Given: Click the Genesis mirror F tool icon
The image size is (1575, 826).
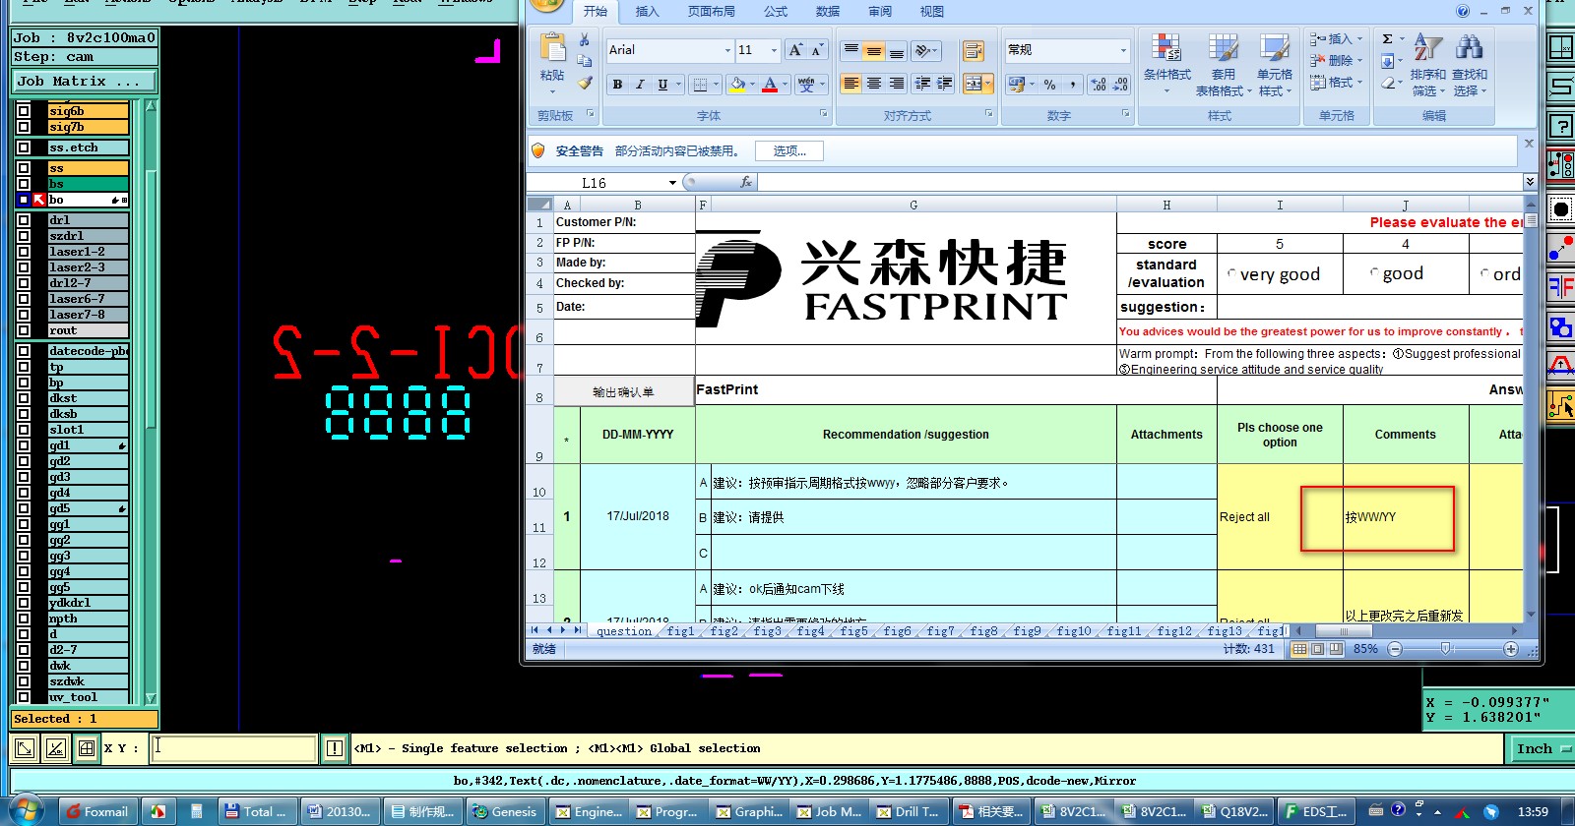Looking at the screenshot, I should [1561, 287].
